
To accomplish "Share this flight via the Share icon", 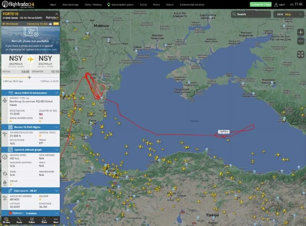I will (44, 220).
